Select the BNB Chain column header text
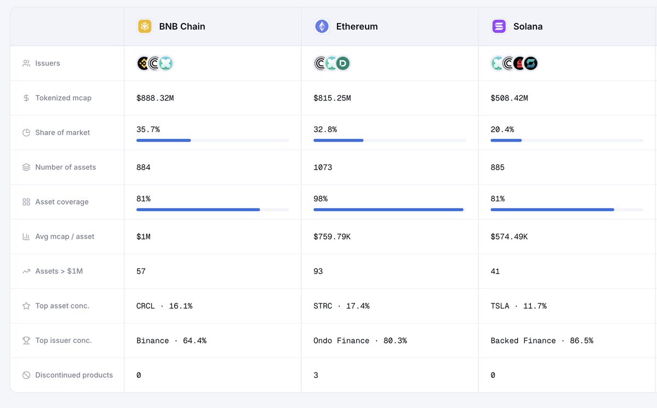This screenshot has height=408, width=657. 182,26
